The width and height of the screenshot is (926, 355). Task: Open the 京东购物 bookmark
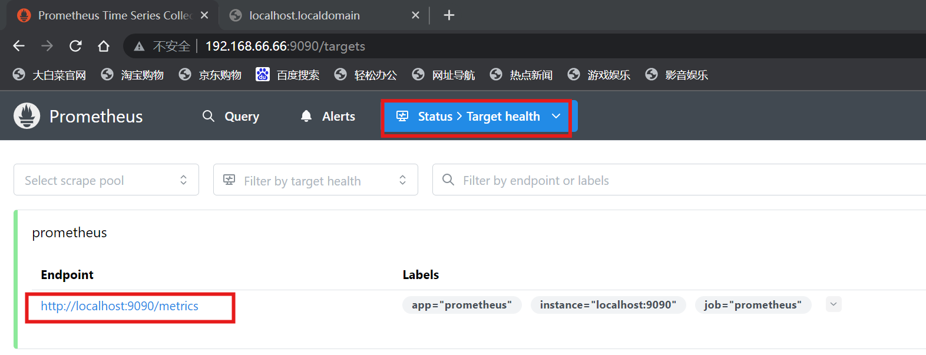[210, 75]
